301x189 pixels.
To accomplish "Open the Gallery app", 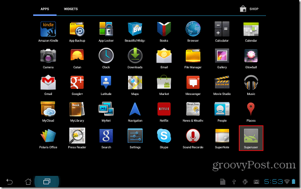I will (x=222, y=58).
